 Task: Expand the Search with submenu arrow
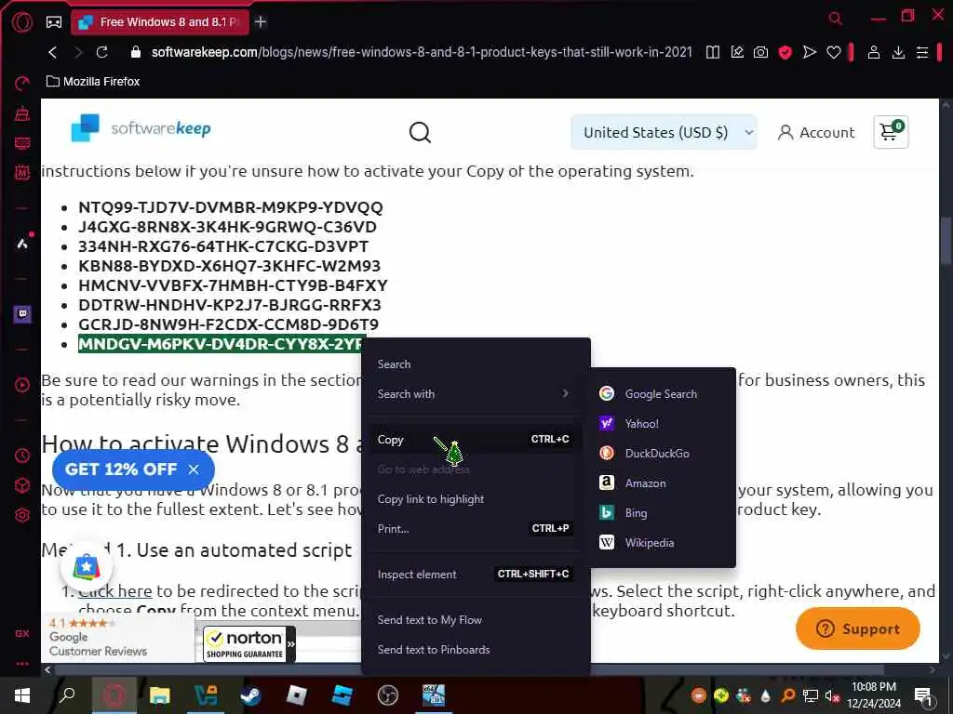click(565, 393)
